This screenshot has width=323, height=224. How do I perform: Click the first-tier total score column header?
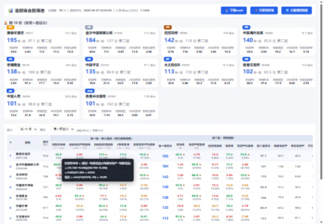point(165,146)
